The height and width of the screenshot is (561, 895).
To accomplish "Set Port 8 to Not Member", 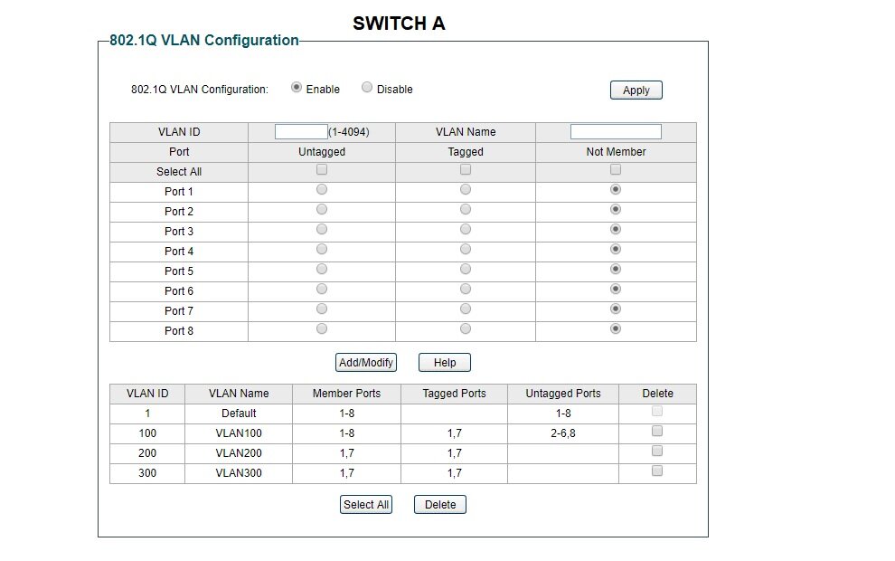I will coord(616,329).
